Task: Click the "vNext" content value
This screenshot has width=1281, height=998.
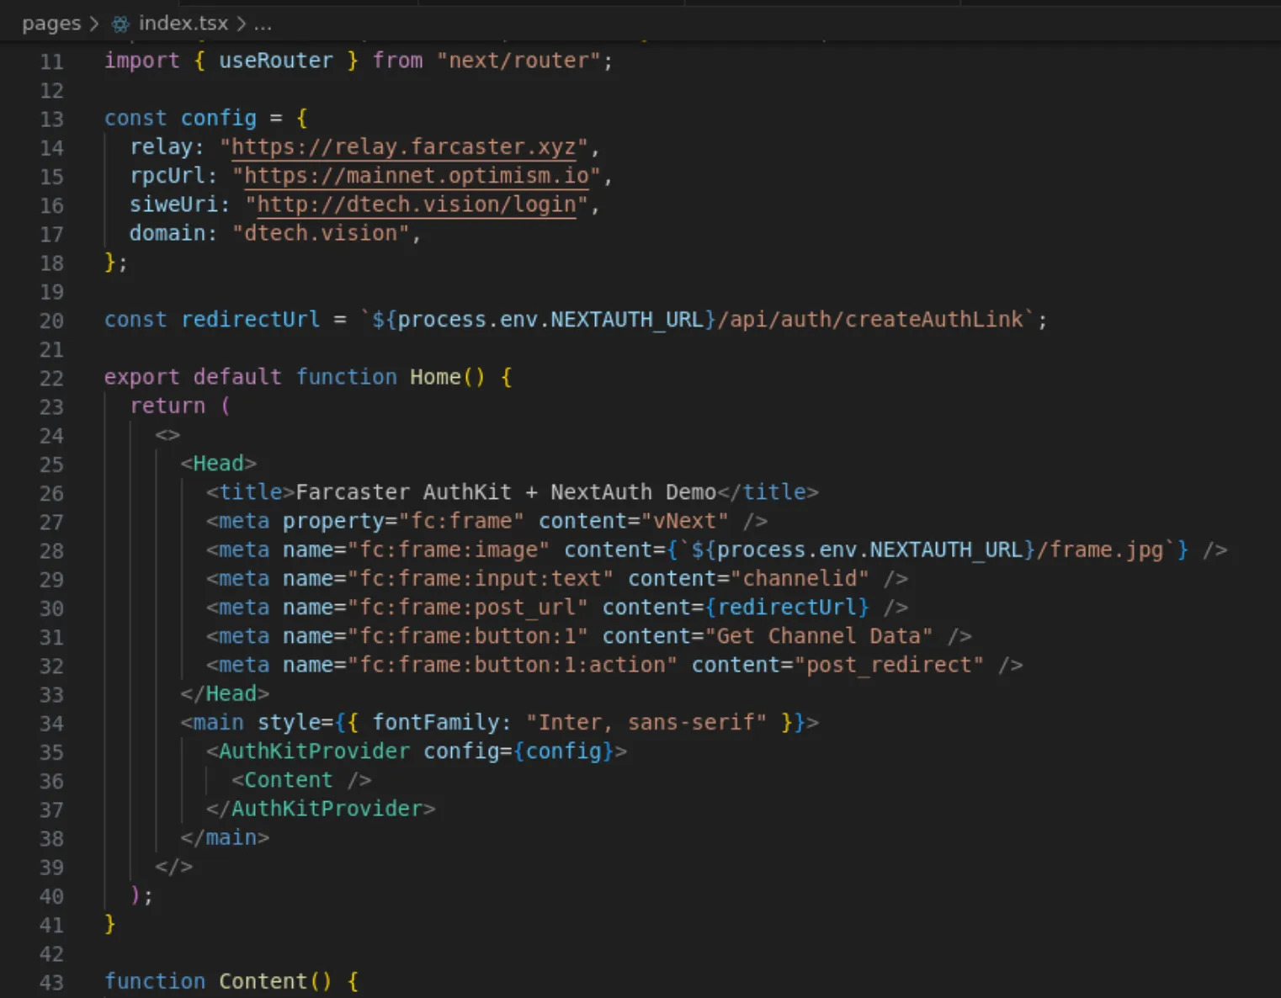Action: coord(684,521)
